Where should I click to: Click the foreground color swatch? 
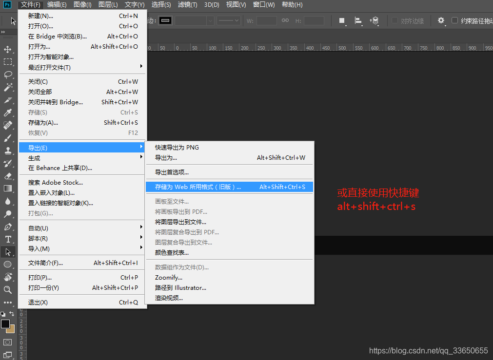pos(5,324)
